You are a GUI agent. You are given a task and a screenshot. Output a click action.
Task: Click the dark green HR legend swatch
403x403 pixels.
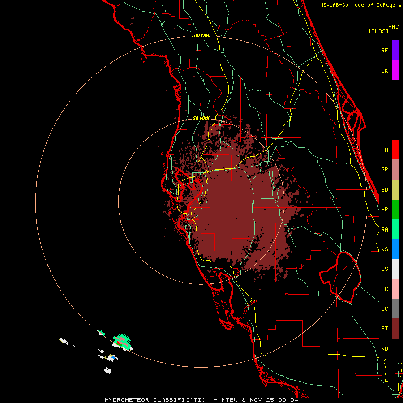(x=395, y=210)
